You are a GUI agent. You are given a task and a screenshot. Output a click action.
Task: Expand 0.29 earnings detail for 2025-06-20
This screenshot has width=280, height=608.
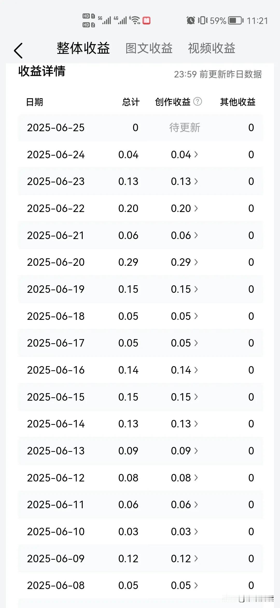[x=184, y=262]
